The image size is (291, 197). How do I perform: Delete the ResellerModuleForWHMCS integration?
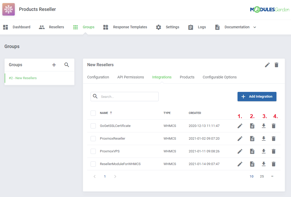[274, 164]
